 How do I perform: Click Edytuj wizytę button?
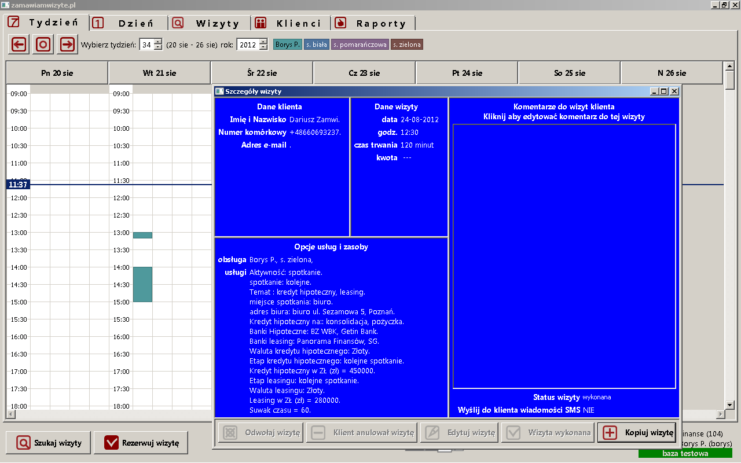point(460,432)
